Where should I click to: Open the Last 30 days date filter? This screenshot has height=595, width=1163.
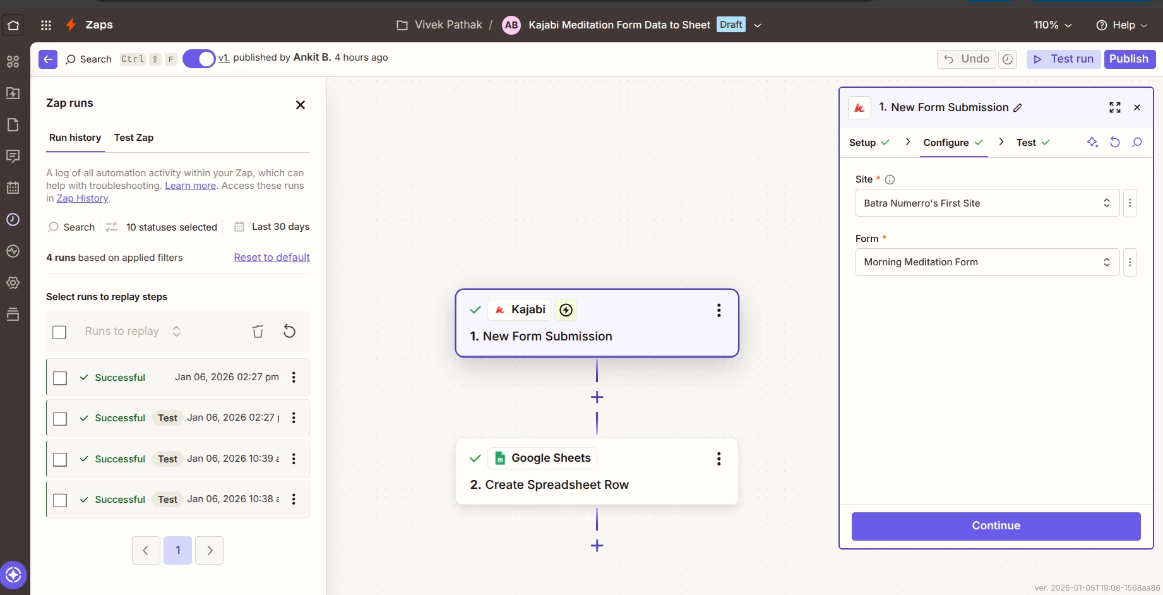click(272, 227)
